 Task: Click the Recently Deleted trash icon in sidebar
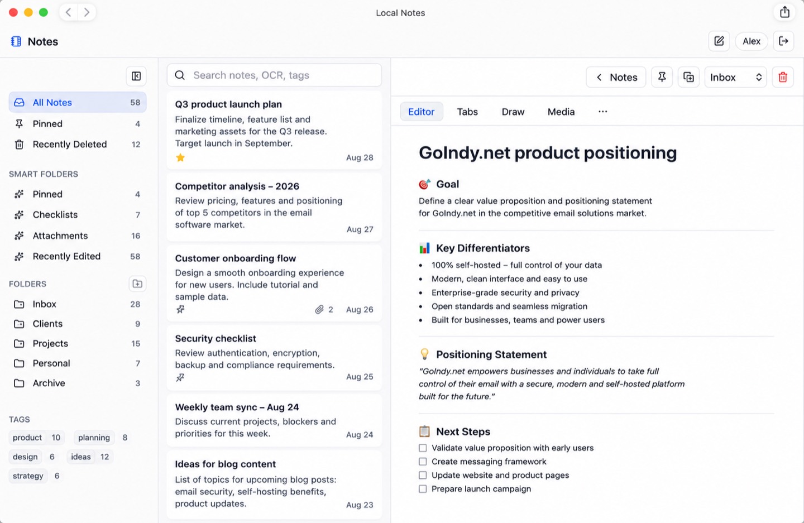(x=19, y=145)
